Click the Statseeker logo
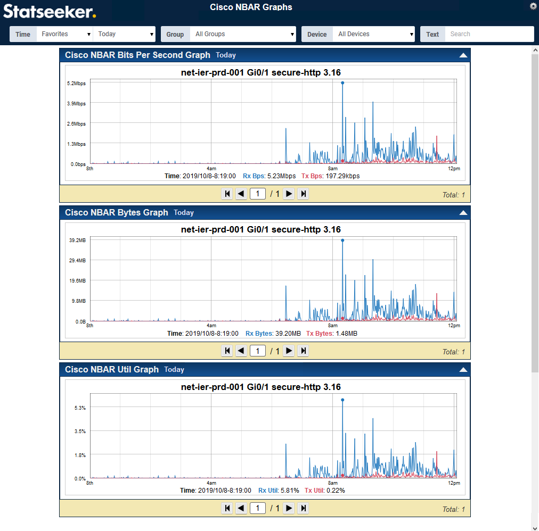 50,11
